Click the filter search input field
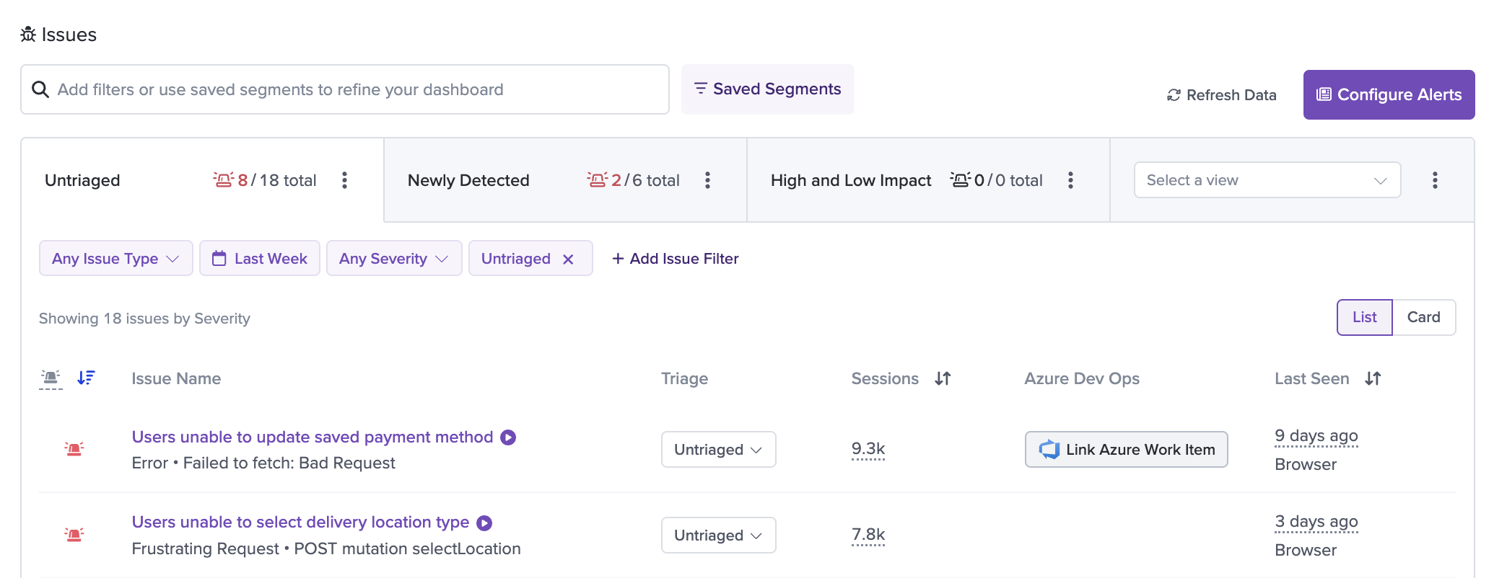This screenshot has height=578, width=1494. 345,89
